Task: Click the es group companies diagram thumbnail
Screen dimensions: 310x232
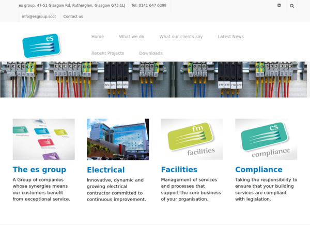Action: tap(44, 139)
